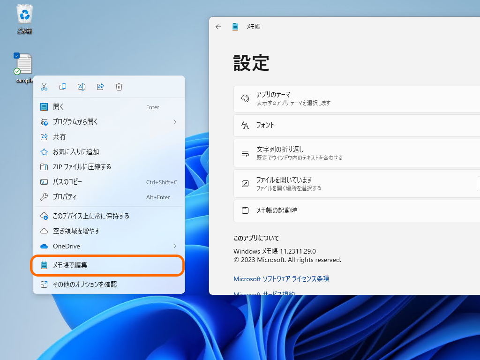Click the Notepad icon in the title bar

tap(235, 27)
